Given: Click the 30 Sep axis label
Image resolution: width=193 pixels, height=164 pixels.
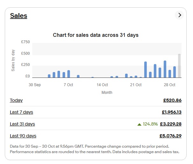Looking at the screenshot, I should (x=35, y=85).
